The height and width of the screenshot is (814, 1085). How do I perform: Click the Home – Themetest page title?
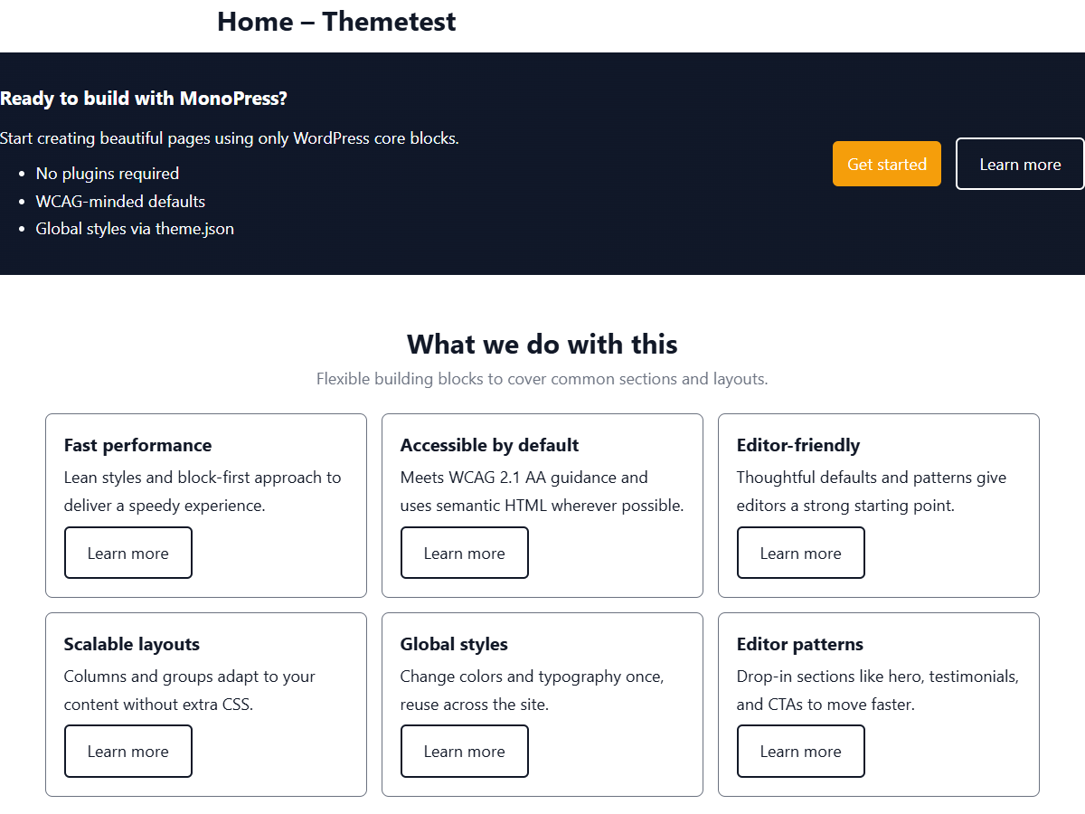[336, 22]
